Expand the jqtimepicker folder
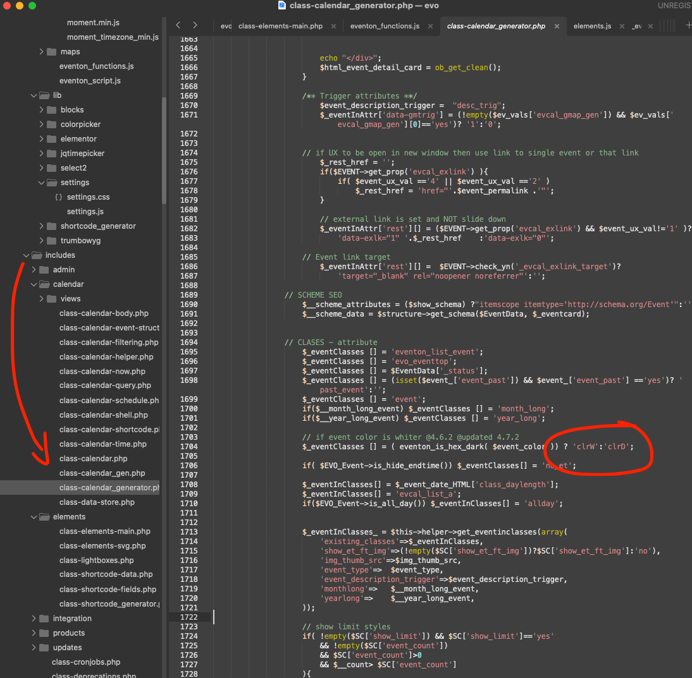 41,154
